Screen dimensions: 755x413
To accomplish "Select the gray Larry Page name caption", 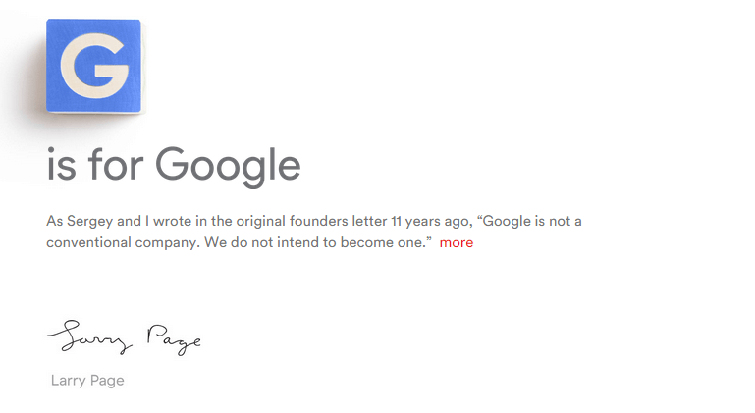I will pyautogui.click(x=87, y=381).
